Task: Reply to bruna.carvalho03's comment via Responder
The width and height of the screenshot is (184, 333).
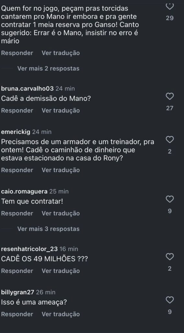Action: click(x=17, y=111)
